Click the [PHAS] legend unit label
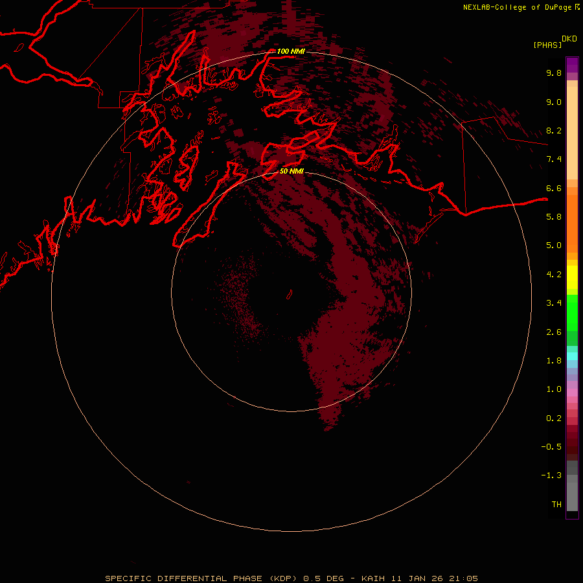 click(547, 45)
